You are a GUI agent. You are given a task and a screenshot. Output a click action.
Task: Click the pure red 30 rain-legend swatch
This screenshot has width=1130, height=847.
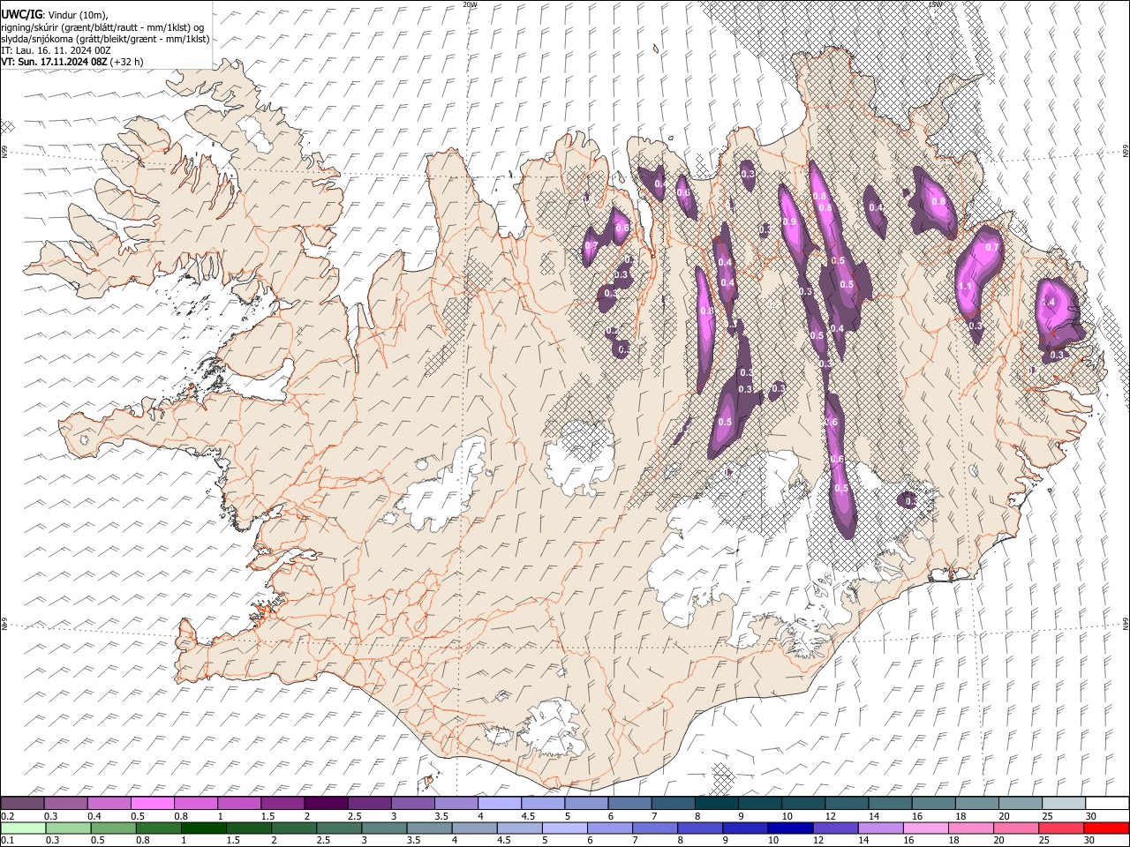[x=1106, y=828]
